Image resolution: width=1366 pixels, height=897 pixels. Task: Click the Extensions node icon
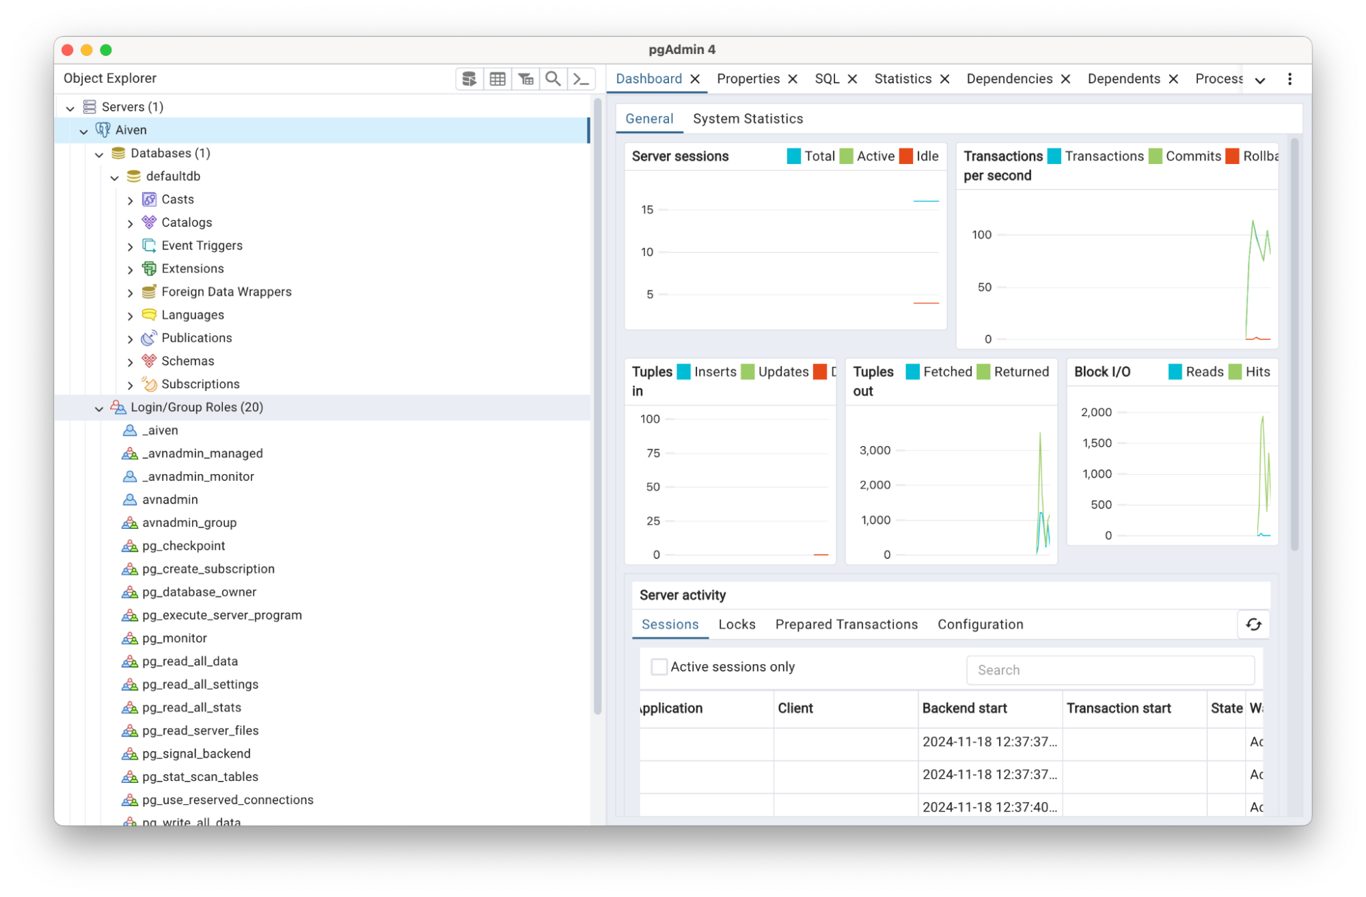click(149, 268)
